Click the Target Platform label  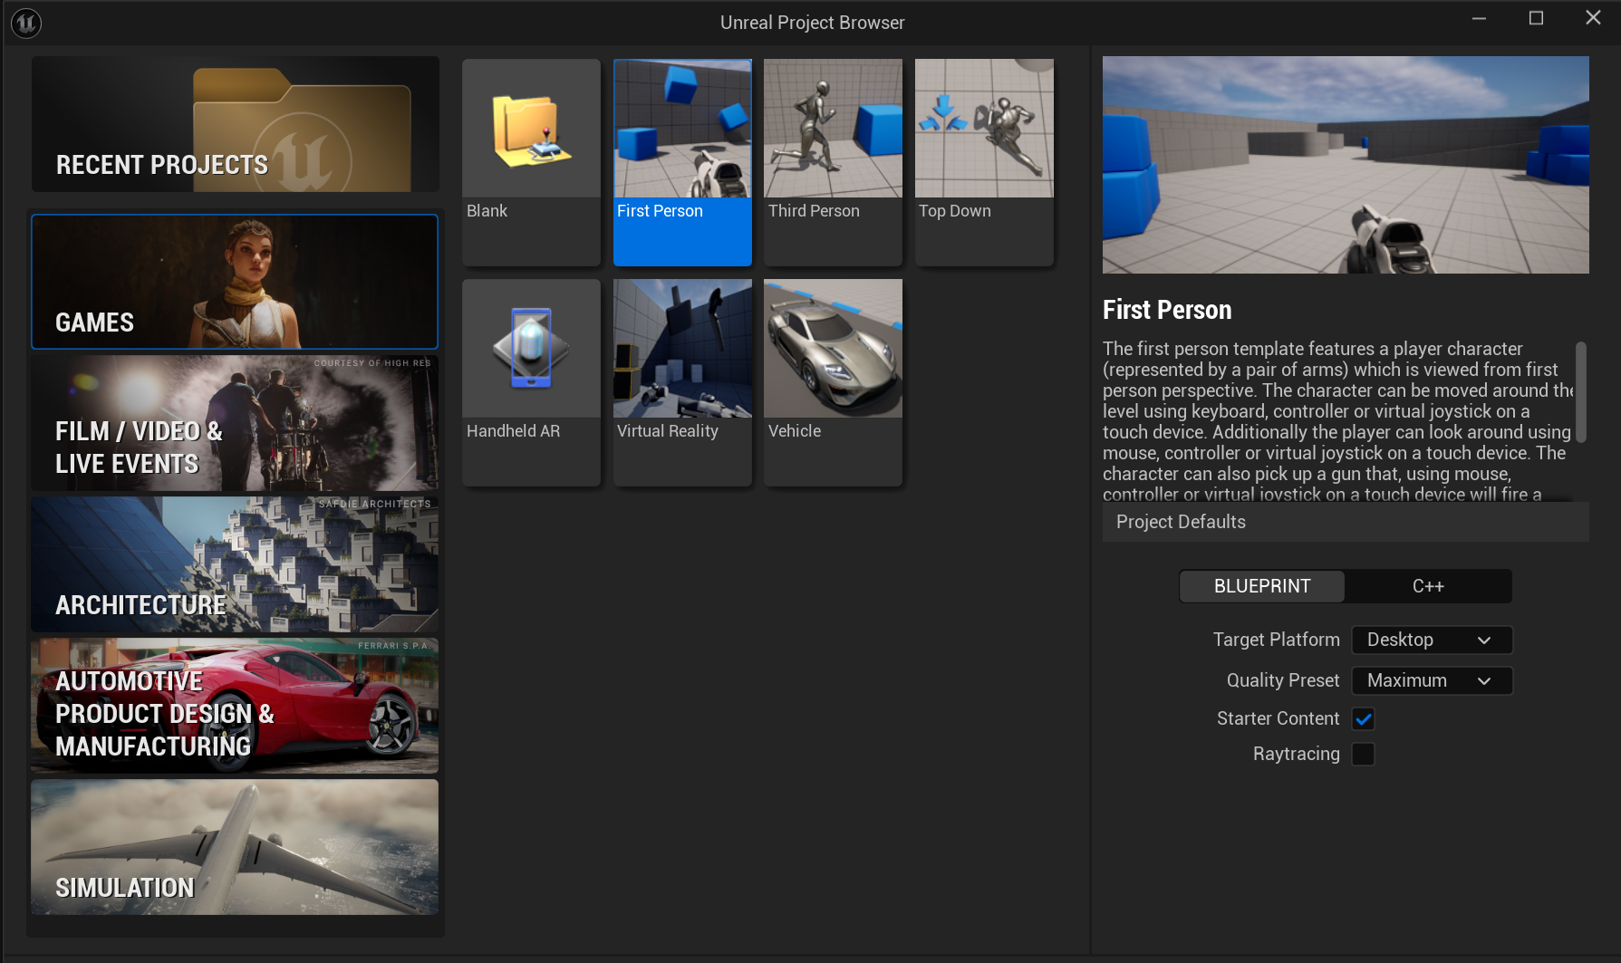[x=1276, y=640]
